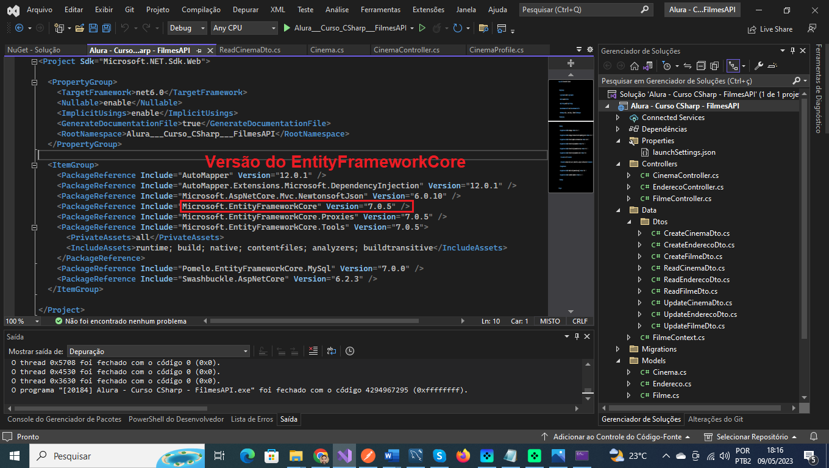
Task: Open Microsoft Edge from taskbar
Action: 247,456
